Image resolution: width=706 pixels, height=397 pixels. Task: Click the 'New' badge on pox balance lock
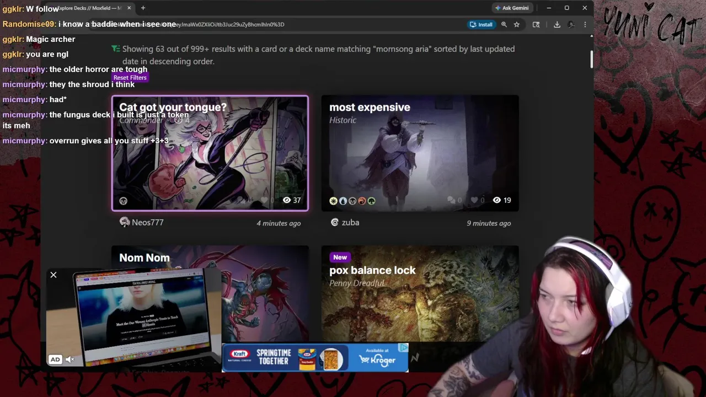coord(340,257)
